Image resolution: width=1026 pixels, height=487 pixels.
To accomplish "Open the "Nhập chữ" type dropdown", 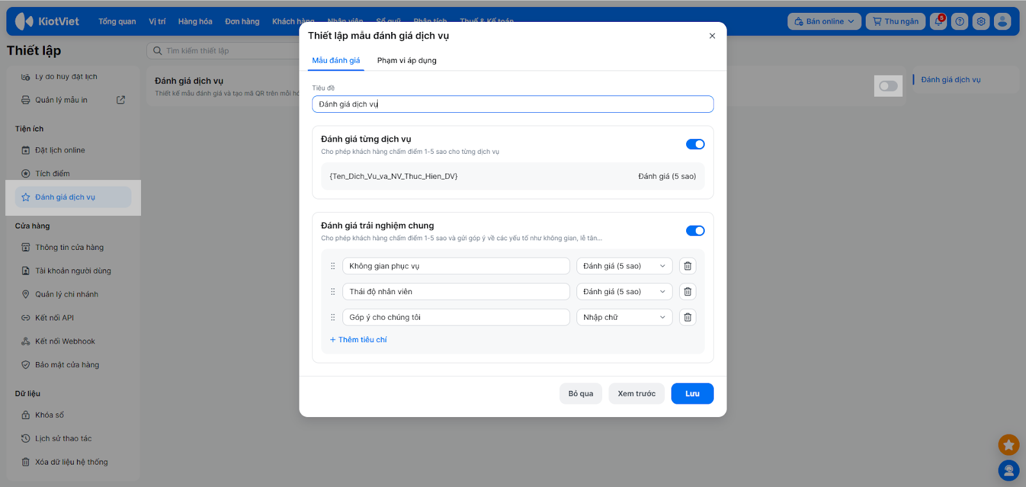I will tap(624, 317).
